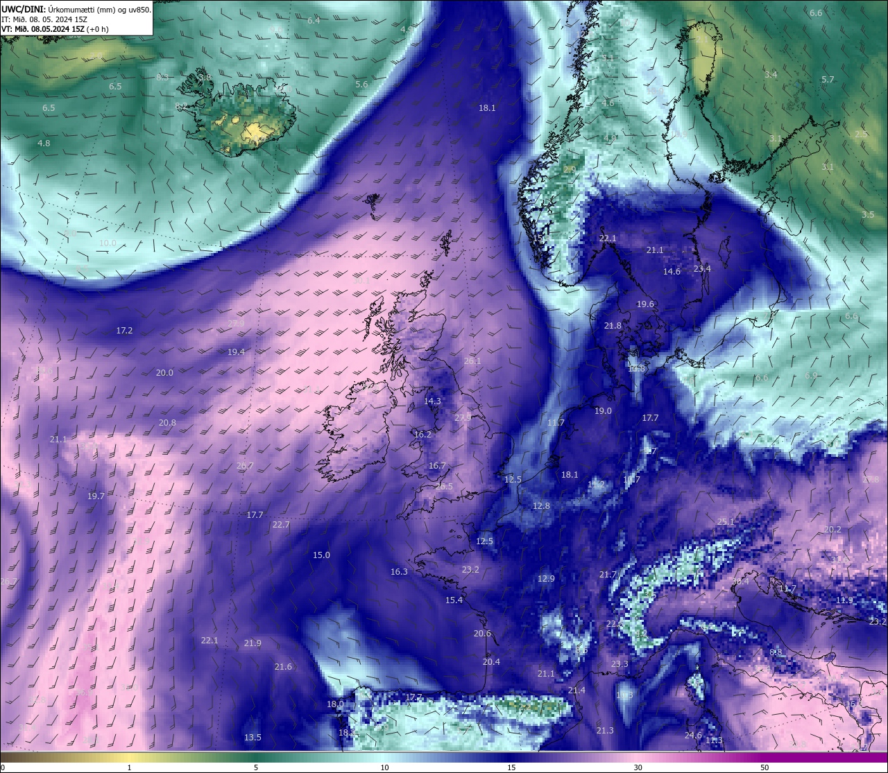Click the 19.7 value in the Atlantic

pos(96,496)
